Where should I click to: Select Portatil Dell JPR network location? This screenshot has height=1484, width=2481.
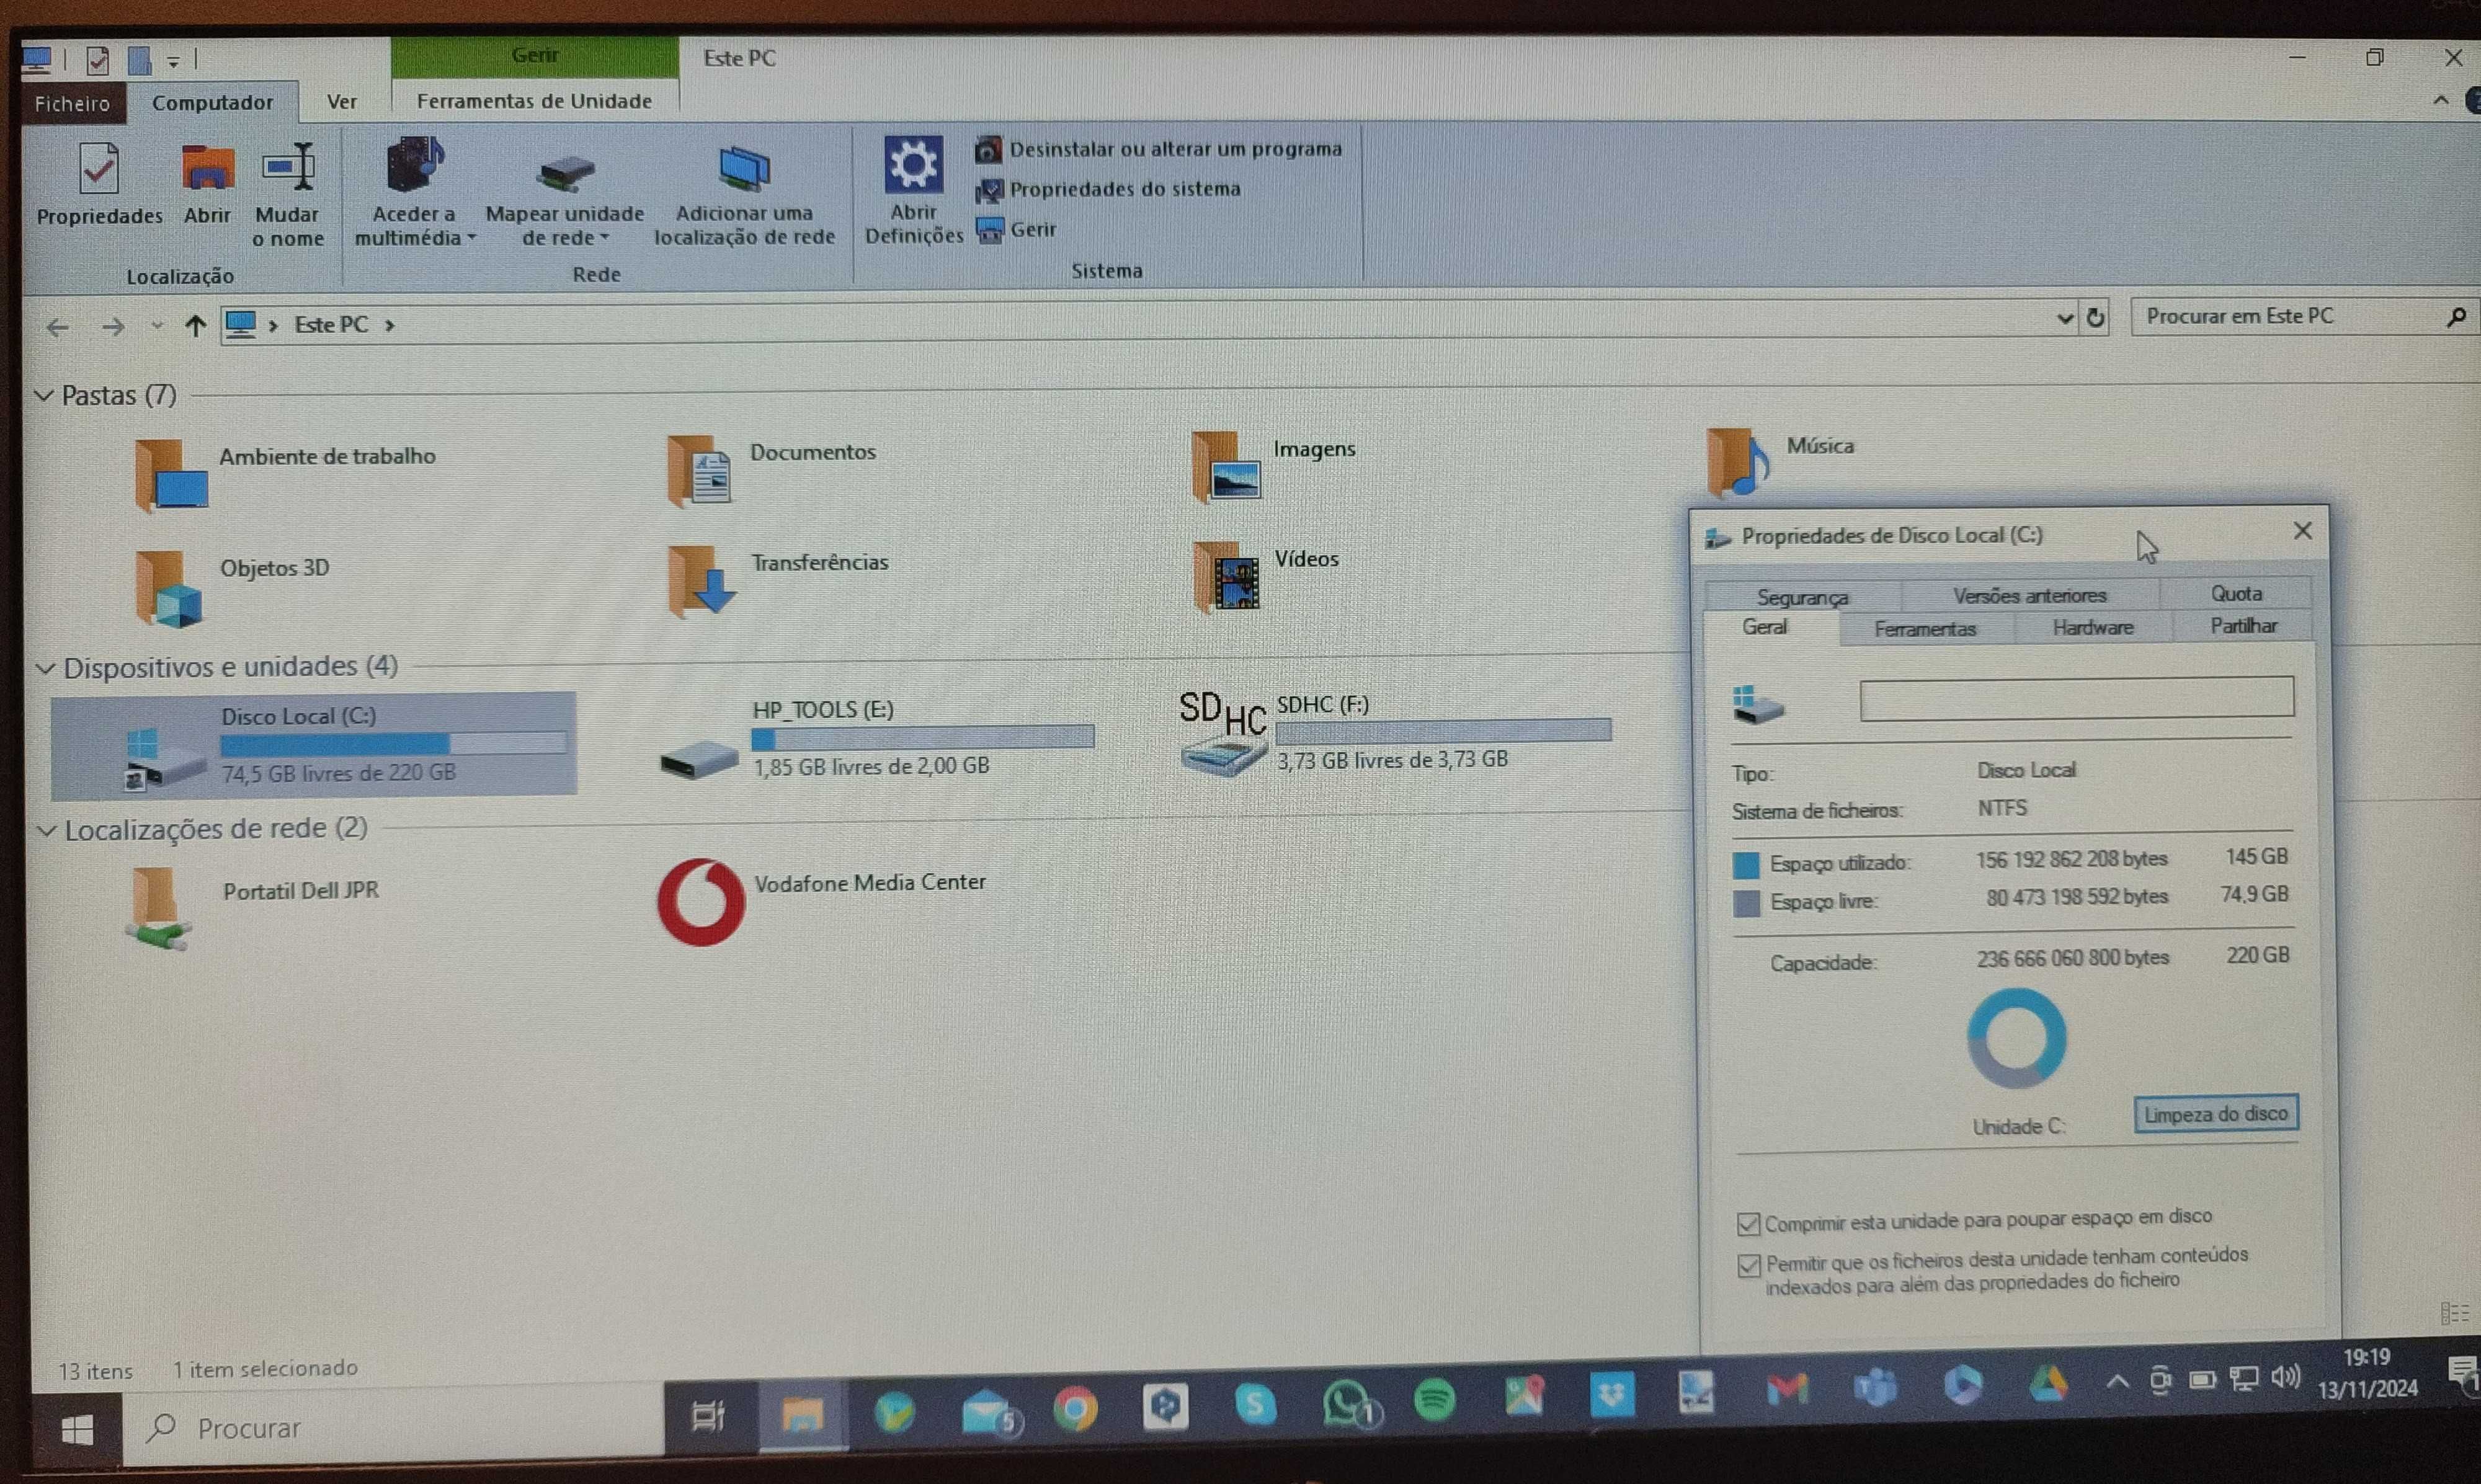click(x=252, y=907)
